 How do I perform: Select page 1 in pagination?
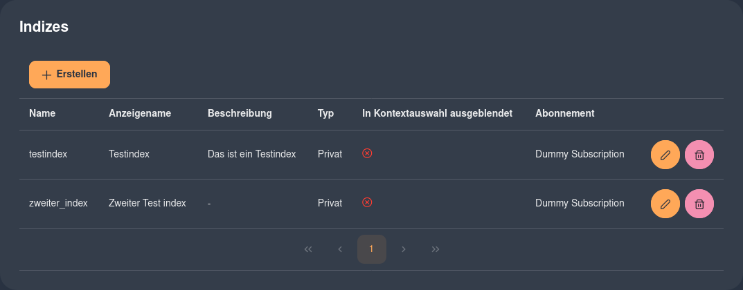click(371, 249)
